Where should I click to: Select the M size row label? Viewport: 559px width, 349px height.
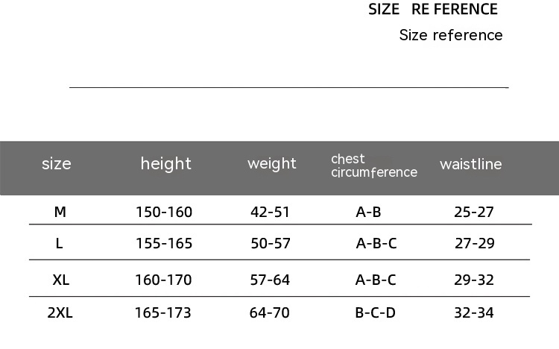click(60, 213)
